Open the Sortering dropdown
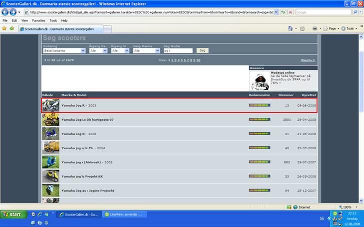364x227 pixels. point(64,50)
